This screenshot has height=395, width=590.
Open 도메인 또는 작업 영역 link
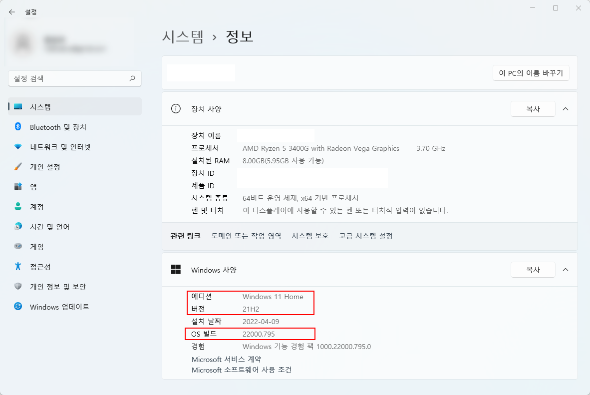click(x=246, y=236)
